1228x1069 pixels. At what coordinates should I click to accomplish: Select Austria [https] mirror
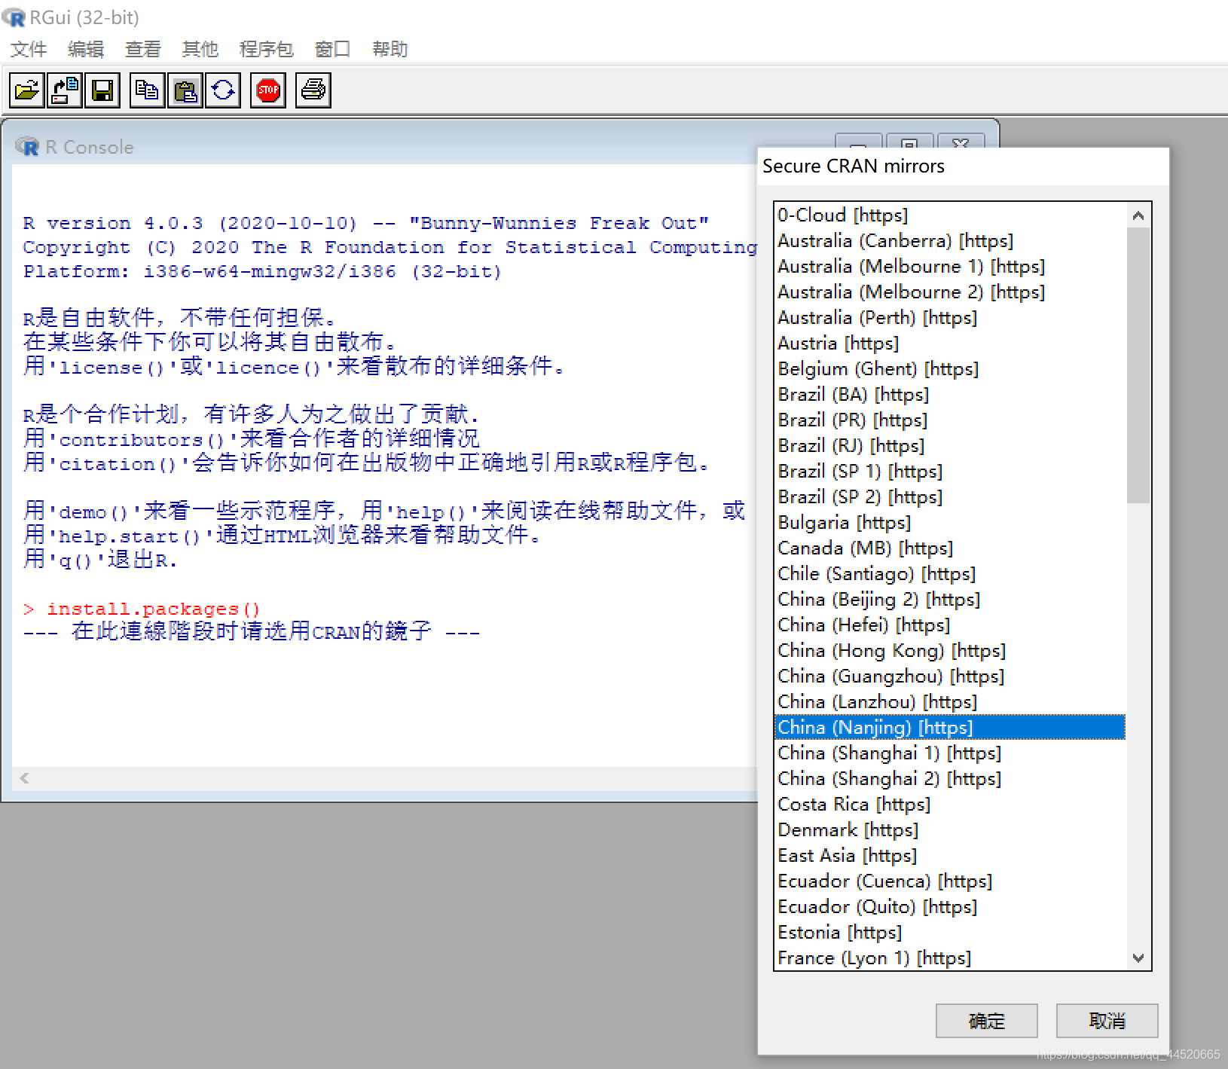(949, 343)
